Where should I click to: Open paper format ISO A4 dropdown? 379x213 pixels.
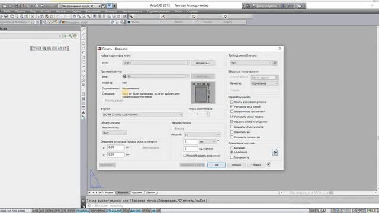[x=142, y=114]
